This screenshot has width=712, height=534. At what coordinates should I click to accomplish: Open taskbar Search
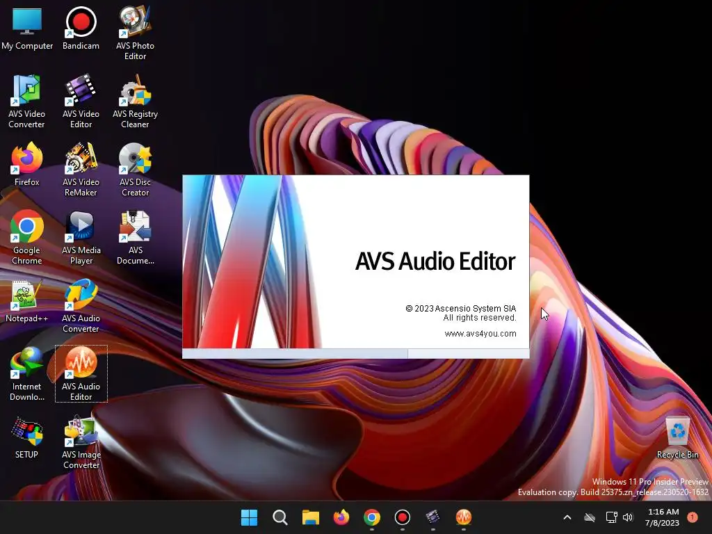click(280, 517)
